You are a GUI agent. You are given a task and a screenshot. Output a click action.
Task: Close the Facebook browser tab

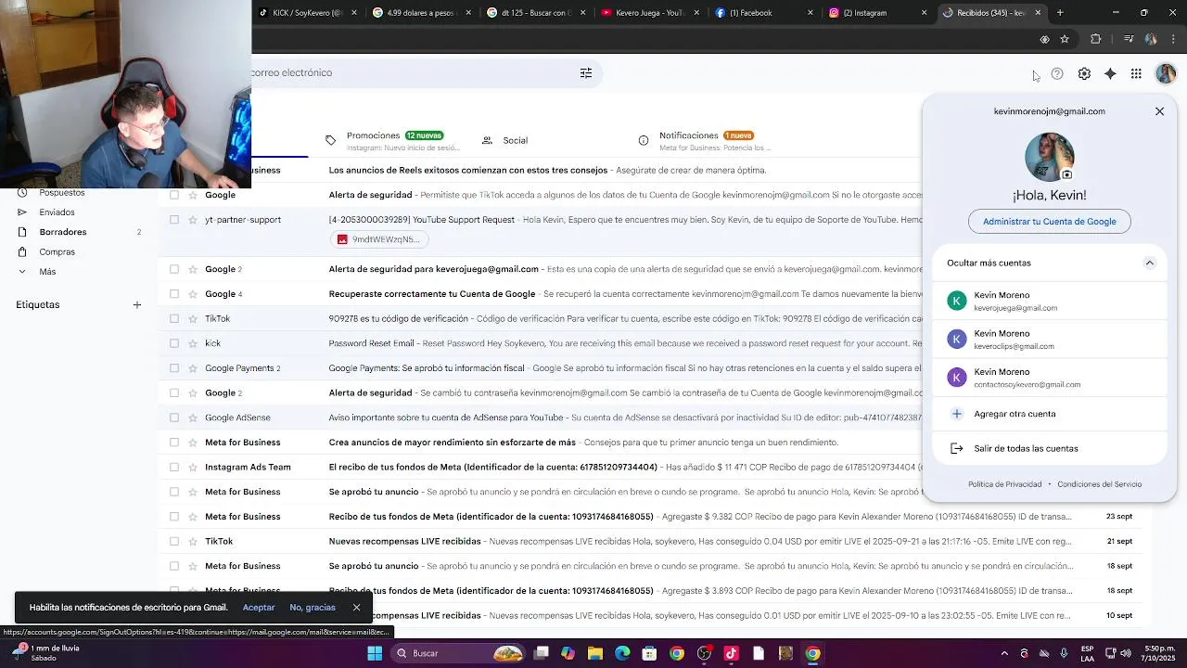[x=810, y=13]
